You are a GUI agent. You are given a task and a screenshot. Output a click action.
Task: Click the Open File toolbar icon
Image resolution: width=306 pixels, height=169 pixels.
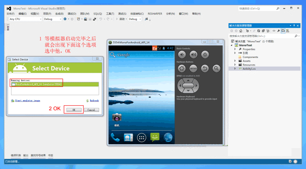click(85, 19)
